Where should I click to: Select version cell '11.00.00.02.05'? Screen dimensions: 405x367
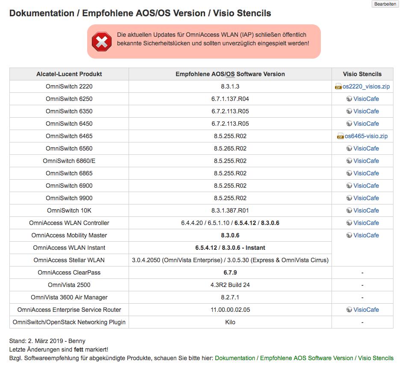coord(230,310)
